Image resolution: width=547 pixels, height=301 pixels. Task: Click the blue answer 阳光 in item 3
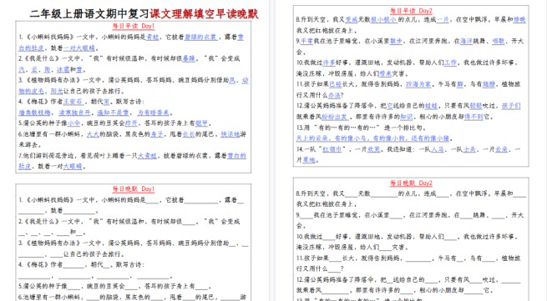[x=57, y=91]
